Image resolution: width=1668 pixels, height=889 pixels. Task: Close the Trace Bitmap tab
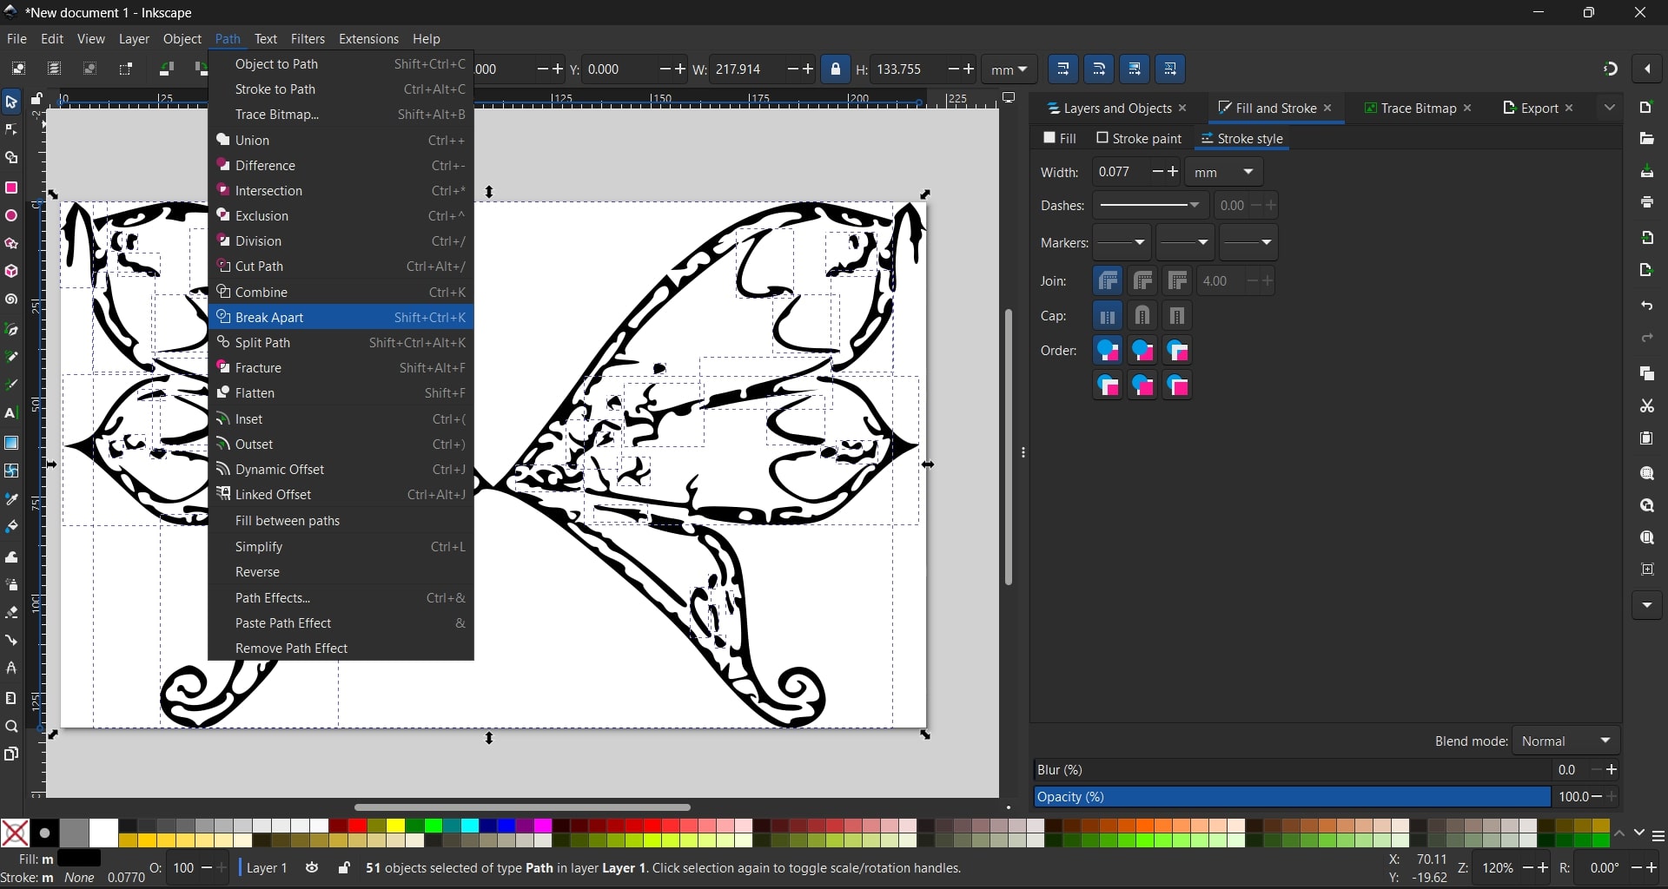point(1468,108)
